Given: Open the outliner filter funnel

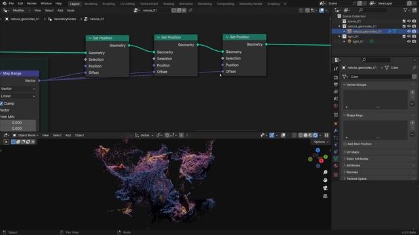Looking at the screenshot, I should click(405, 10).
